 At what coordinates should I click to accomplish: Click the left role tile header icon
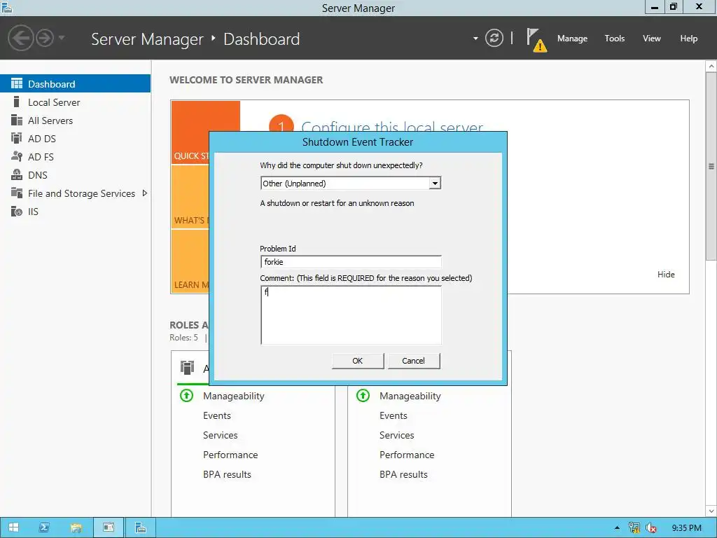(187, 367)
